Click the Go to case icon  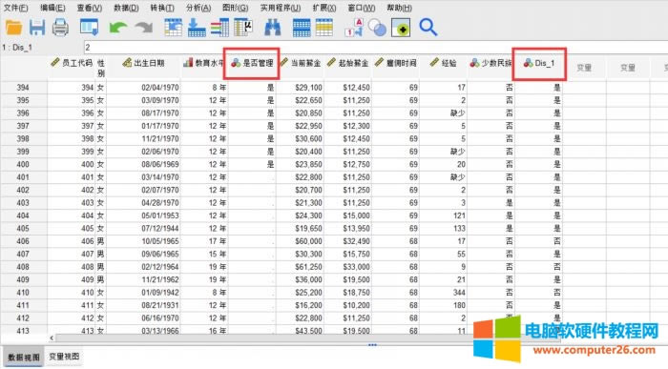173,28
